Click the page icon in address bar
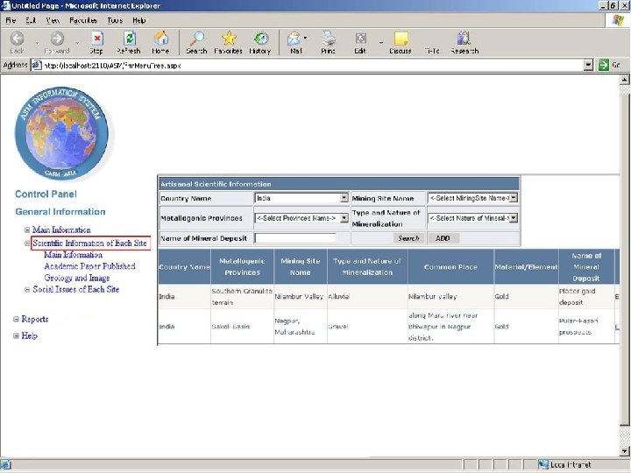This screenshot has width=631, height=473. pyautogui.click(x=36, y=65)
